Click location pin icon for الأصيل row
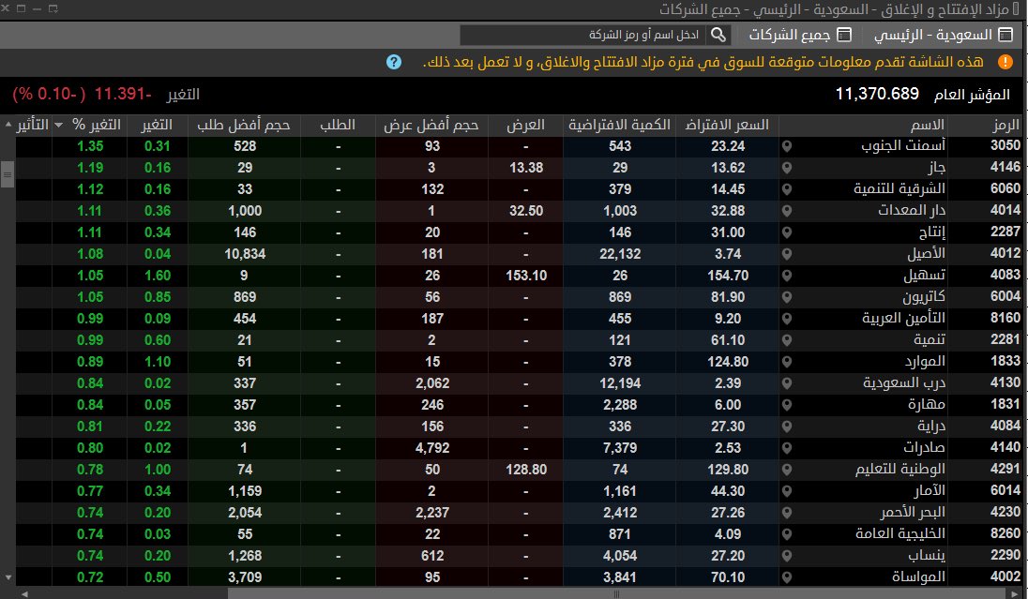This screenshot has width=1028, height=599. (x=787, y=254)
